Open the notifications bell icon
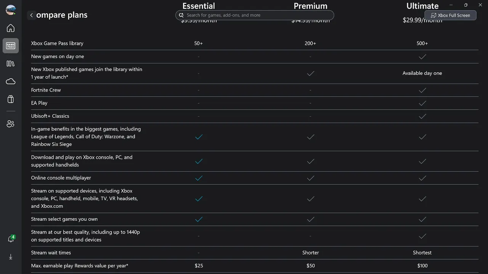488x274 pixels. tap(11, 239)
